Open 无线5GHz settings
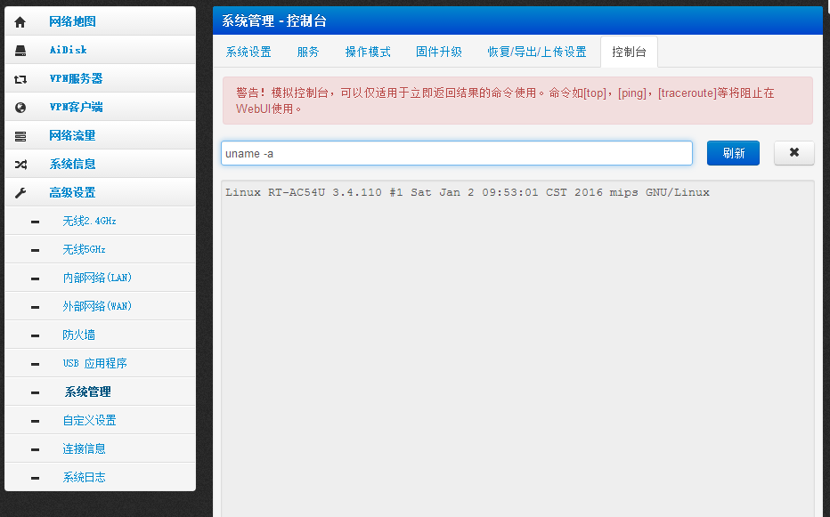Screen dimensions: 830x517 point(100,249)
